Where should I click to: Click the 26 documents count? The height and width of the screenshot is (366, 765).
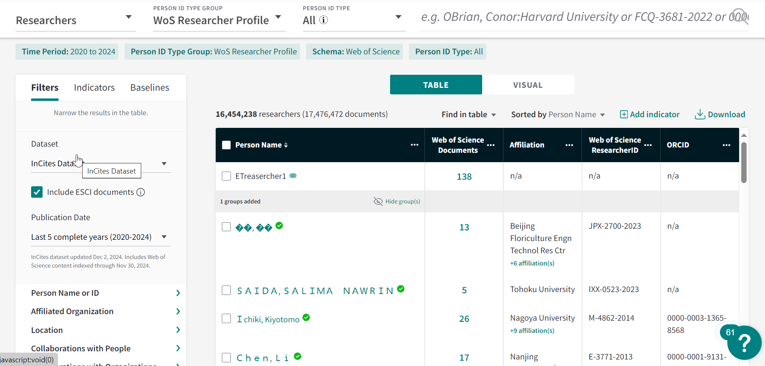pos(464,319)
